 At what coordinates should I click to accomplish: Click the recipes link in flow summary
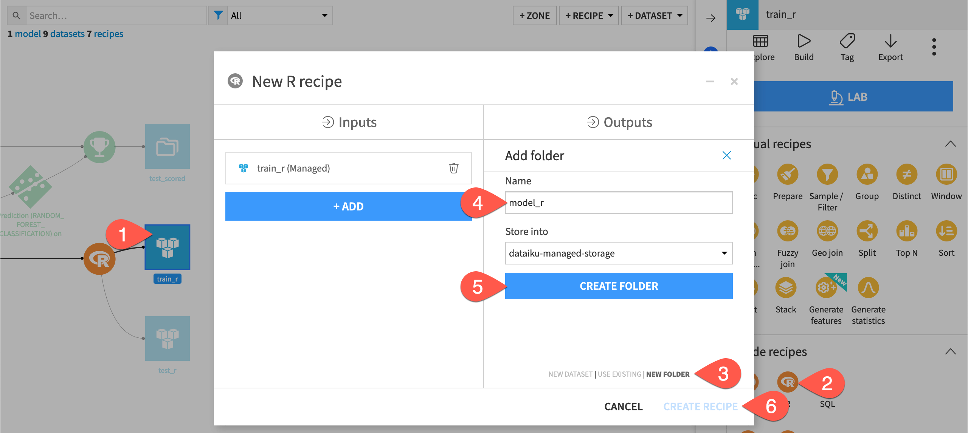click(x=109, y=34)
